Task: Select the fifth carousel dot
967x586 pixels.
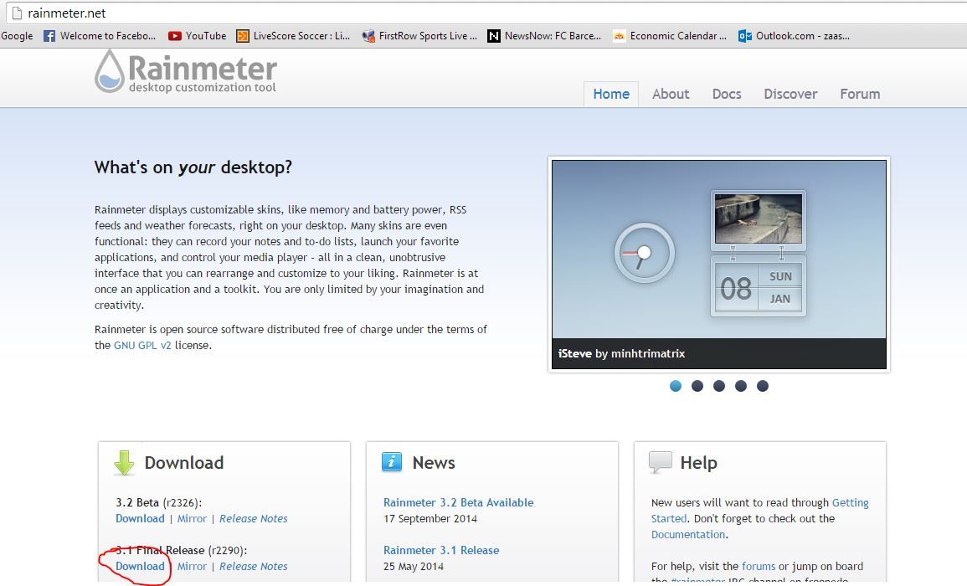Action: click(x=763, y=386)
